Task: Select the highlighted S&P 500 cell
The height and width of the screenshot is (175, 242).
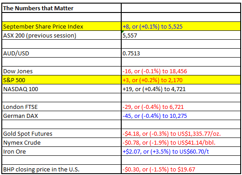Action: pyautogui.click(x=61, y=80)
